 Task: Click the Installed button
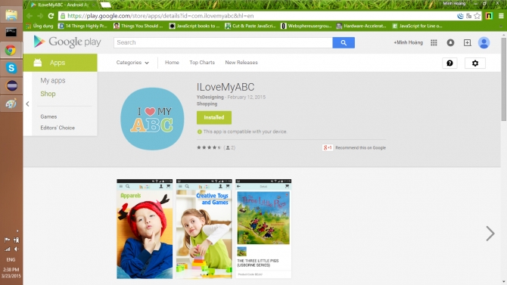tap(214, 118)
